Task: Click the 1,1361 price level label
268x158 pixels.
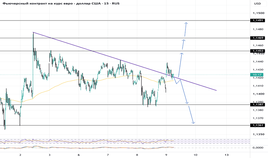Action: tap(258, 125)
